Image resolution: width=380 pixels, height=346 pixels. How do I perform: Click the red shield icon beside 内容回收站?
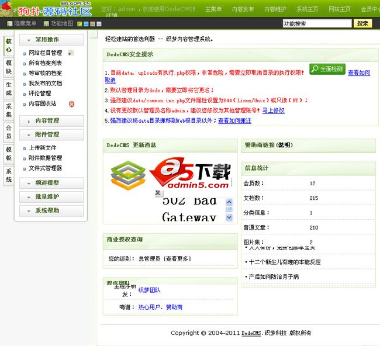[x=71, y=104]
